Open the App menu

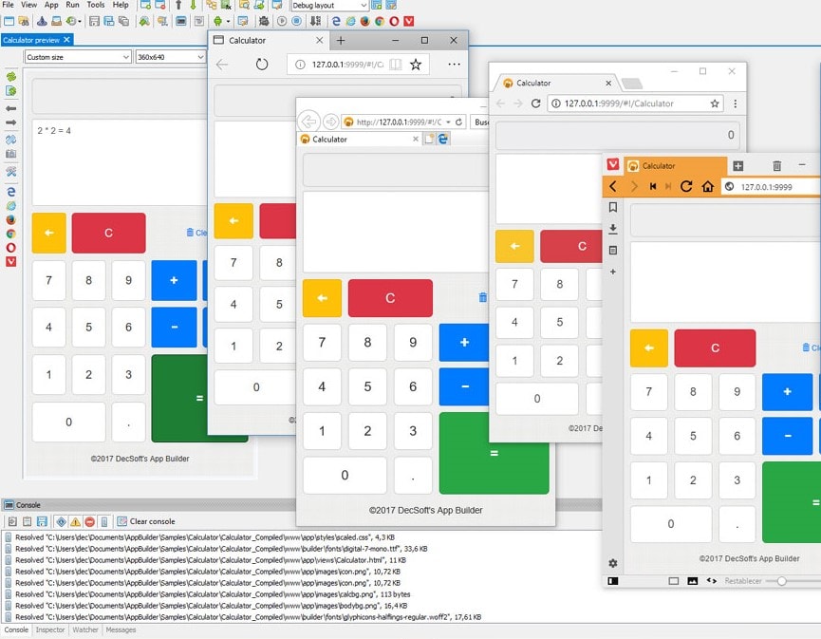[51, 5]
